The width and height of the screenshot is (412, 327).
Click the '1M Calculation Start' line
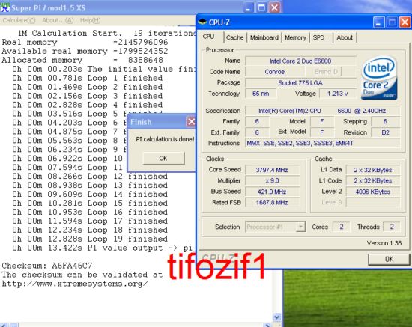[106, 34]
